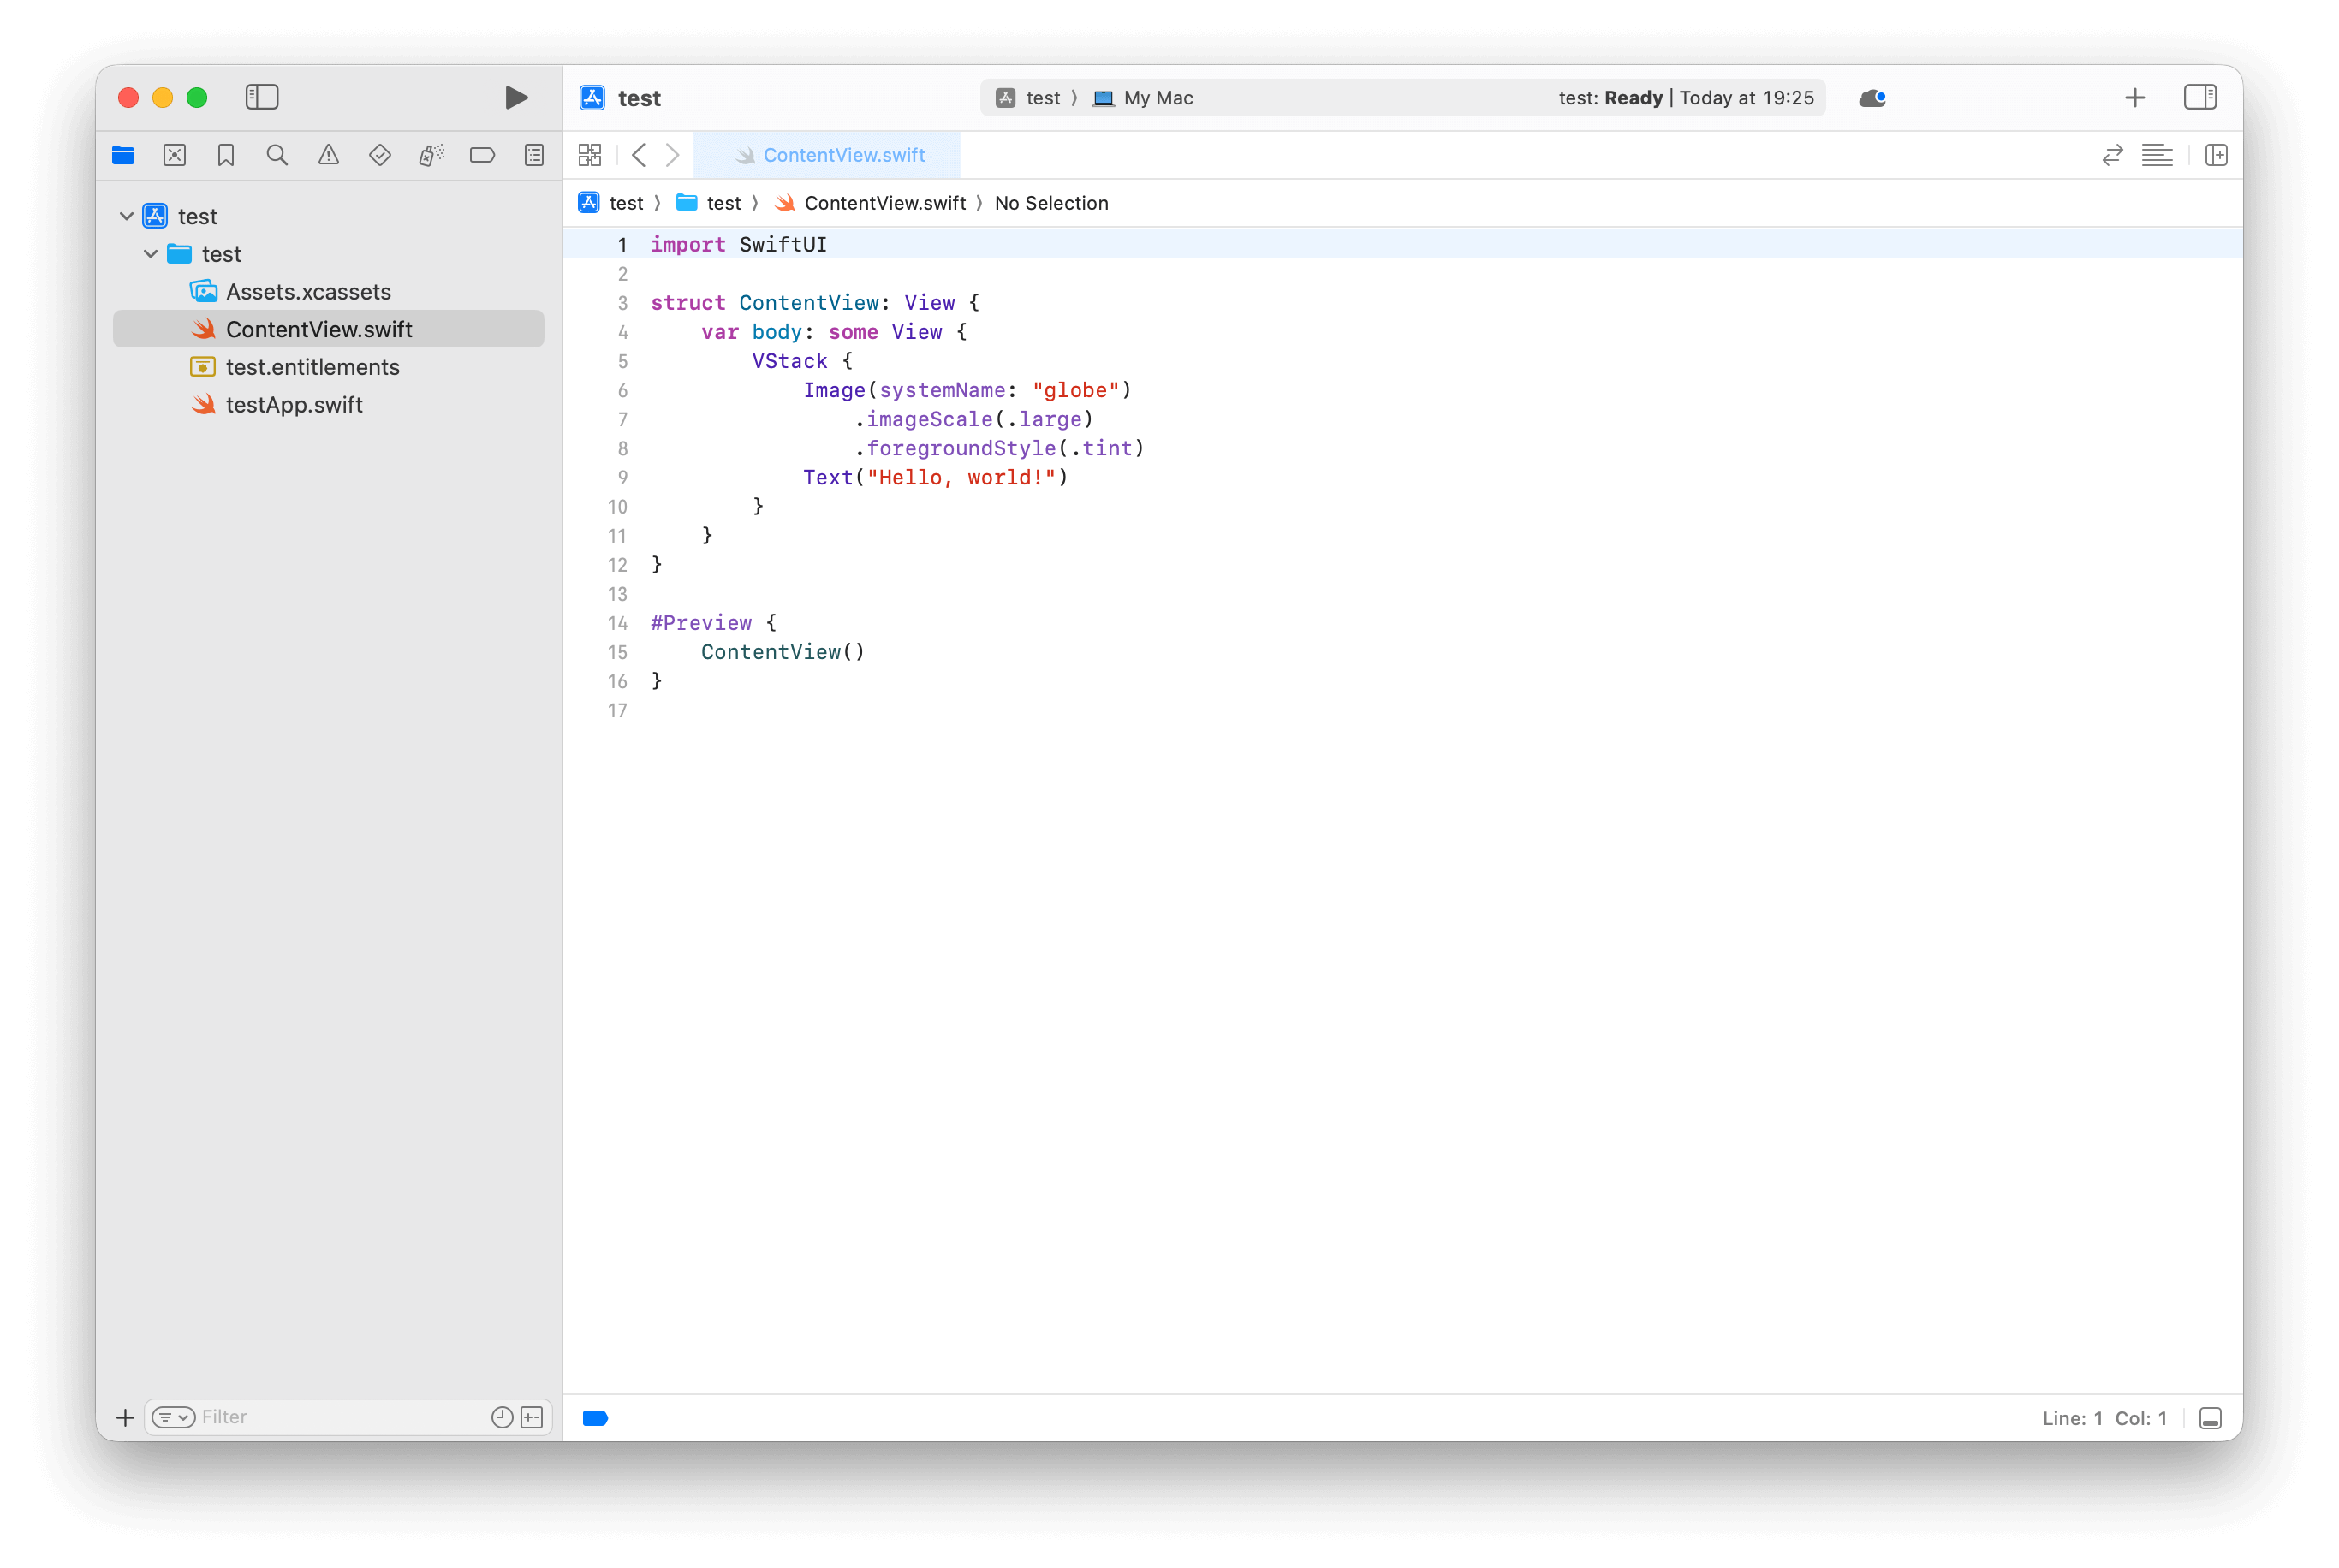
Task: Run the project with the Play button
Action: click(516, 97)
